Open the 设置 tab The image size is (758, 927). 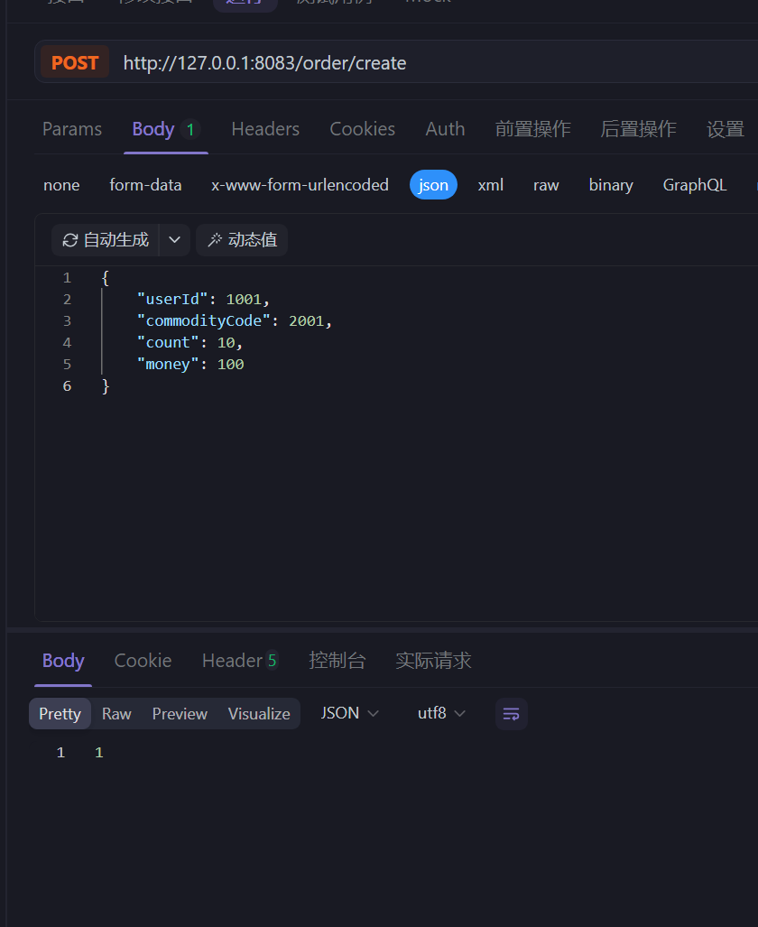click(725, 129)
